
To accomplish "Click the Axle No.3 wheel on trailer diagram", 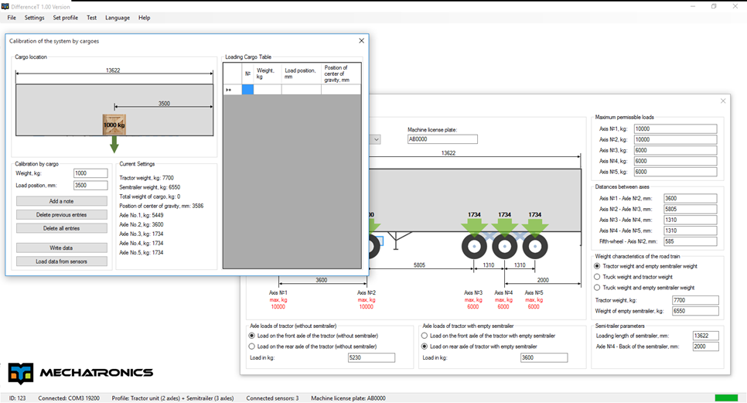I will (474, 248).
